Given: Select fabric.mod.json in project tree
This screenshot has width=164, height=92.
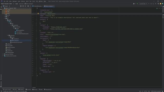Looking at the screenshot, I should point(15,40).
